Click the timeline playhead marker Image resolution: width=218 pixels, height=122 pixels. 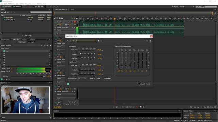pos(115,18)
